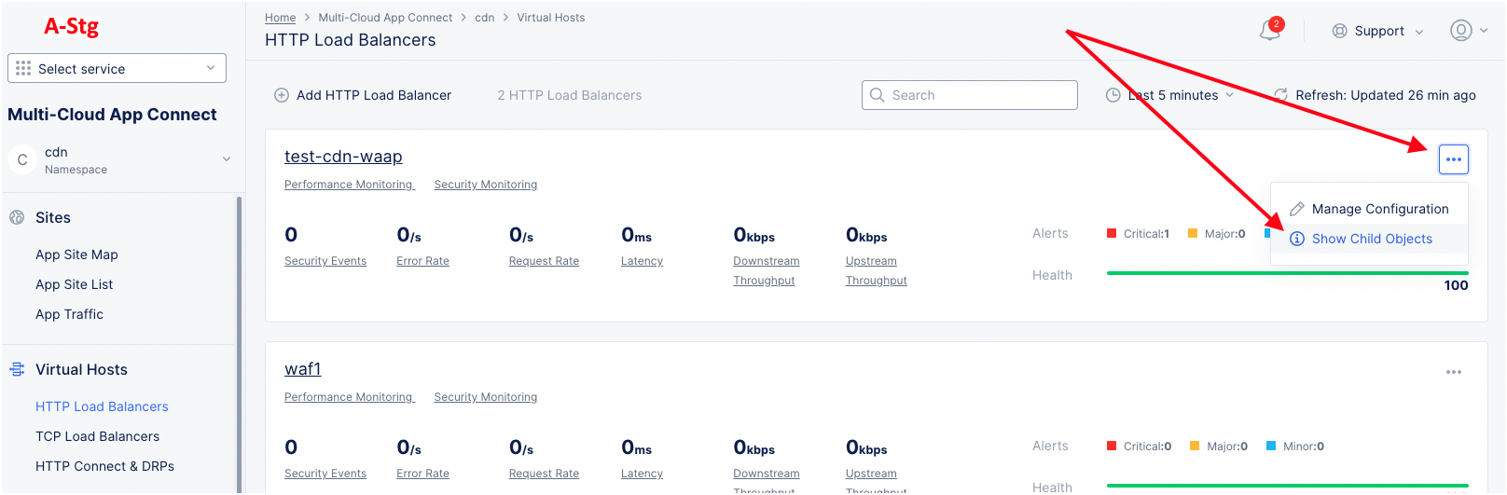
Task: Open Security Monitoring for waf1
Action: 485,397
